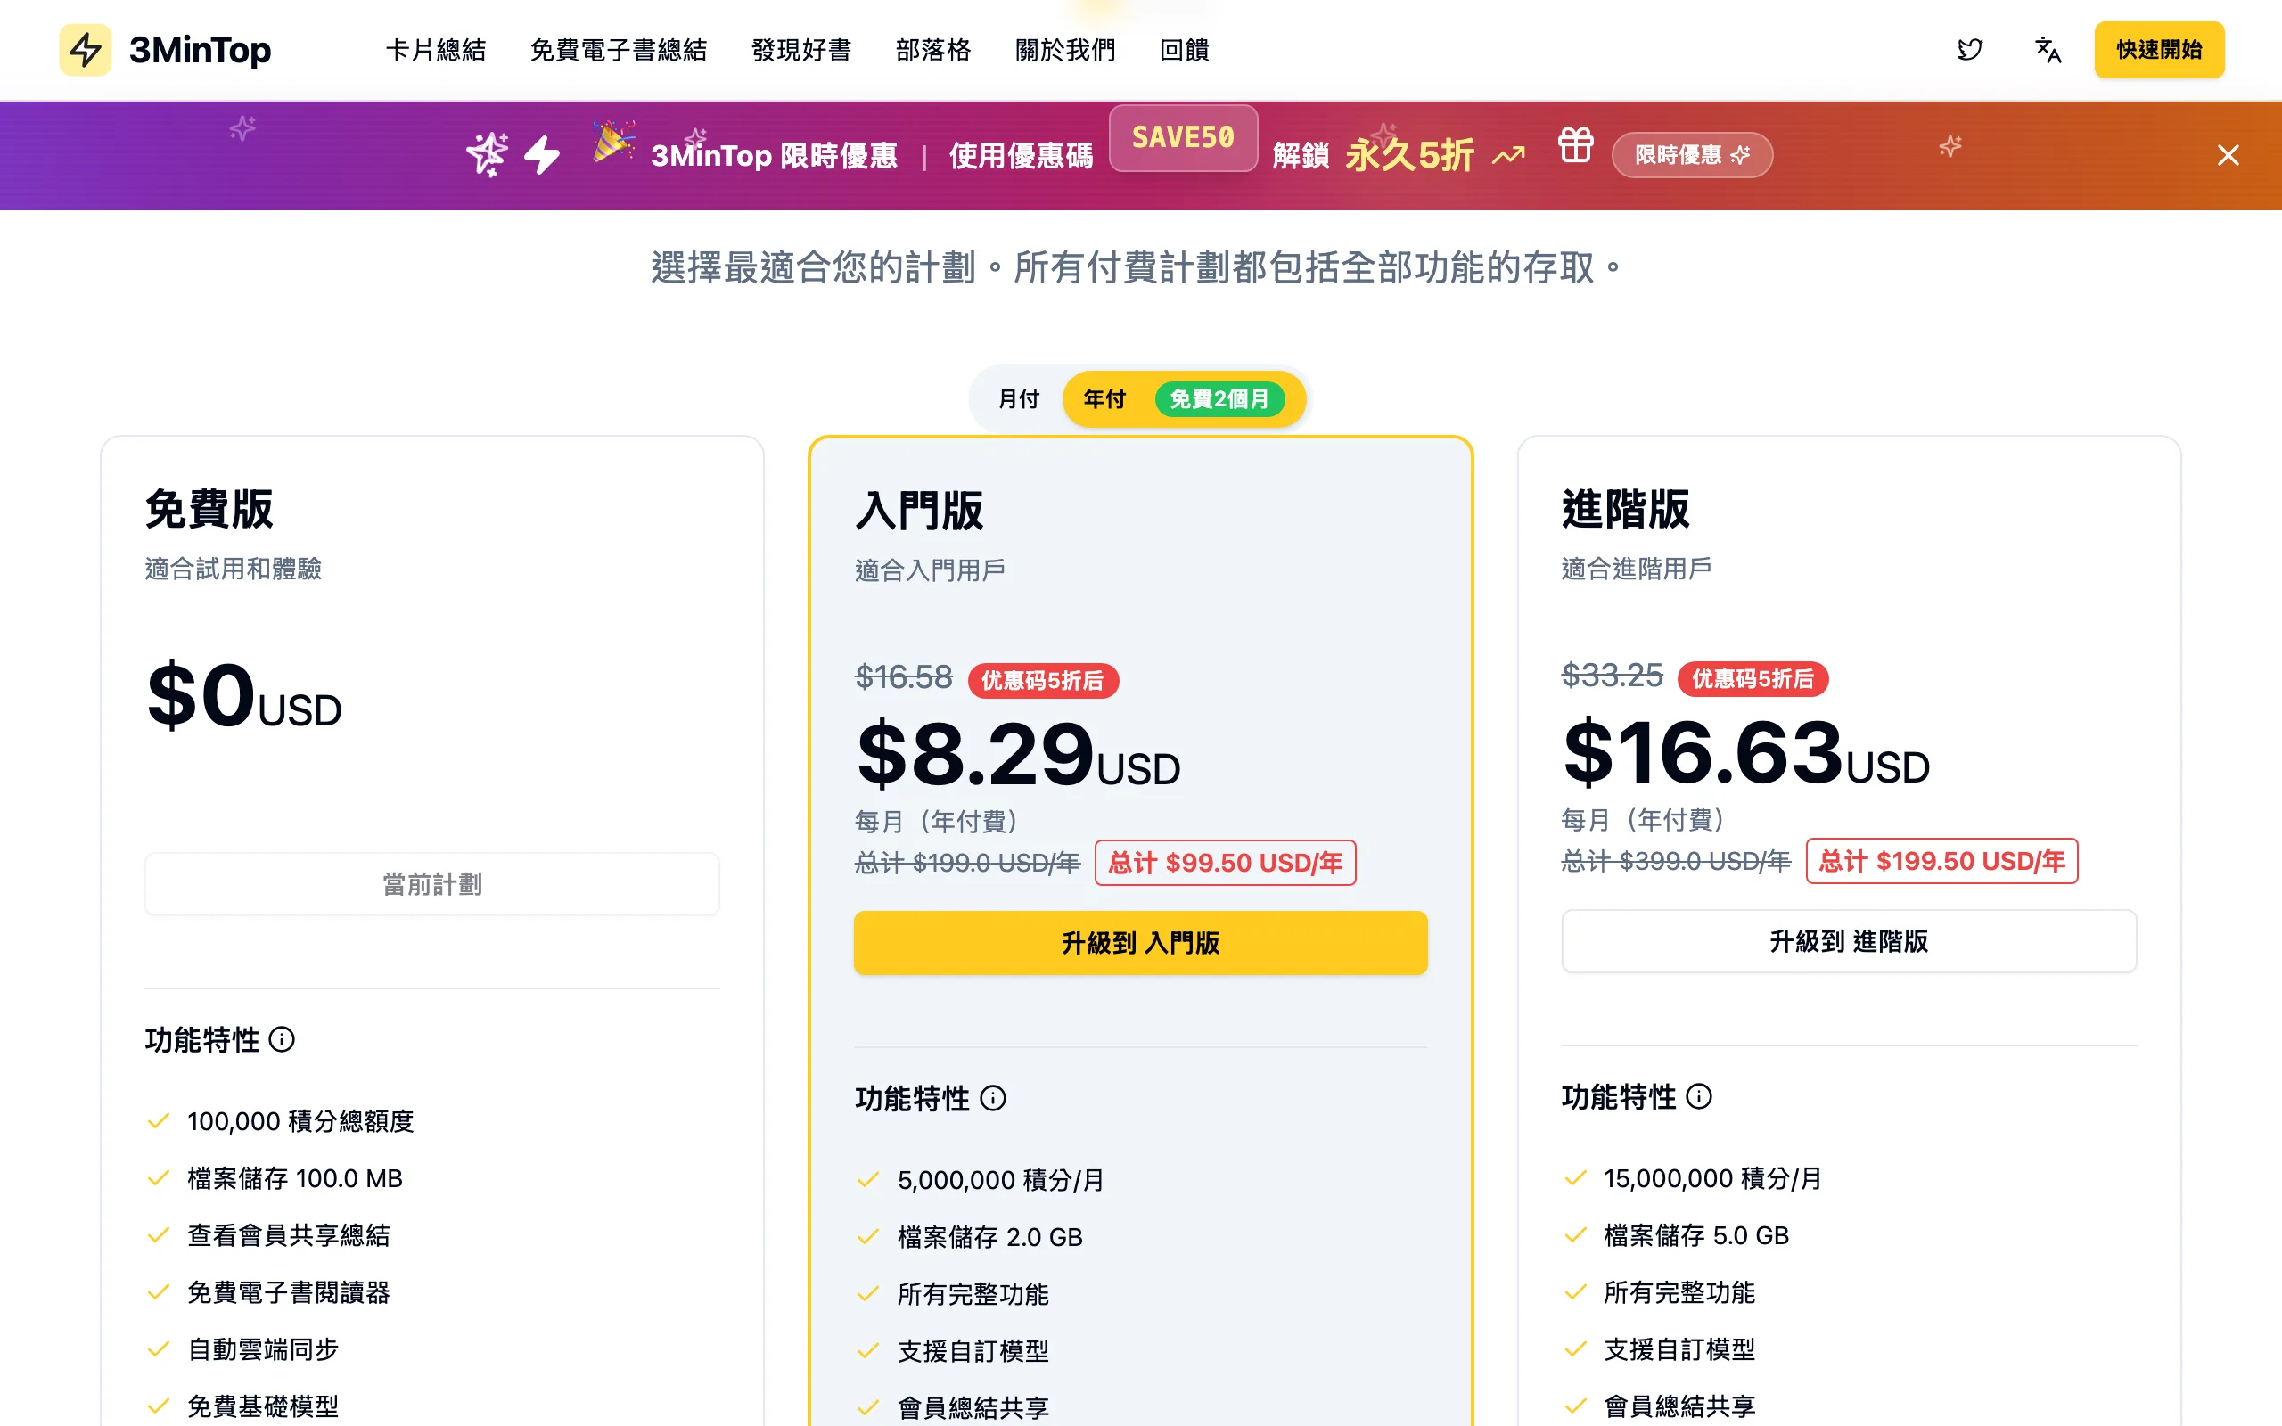Click the 快速開始 button
The width and height of the screenshot is (2282, 1426).
[x=2158, y=50]
